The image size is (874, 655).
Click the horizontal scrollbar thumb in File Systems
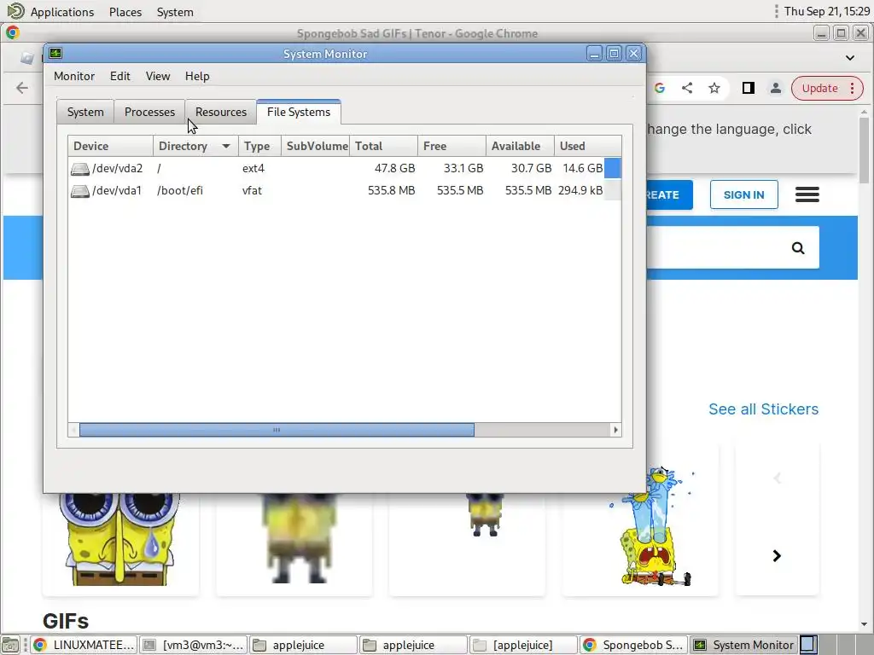pyautogui.click(x=277, y=430)
